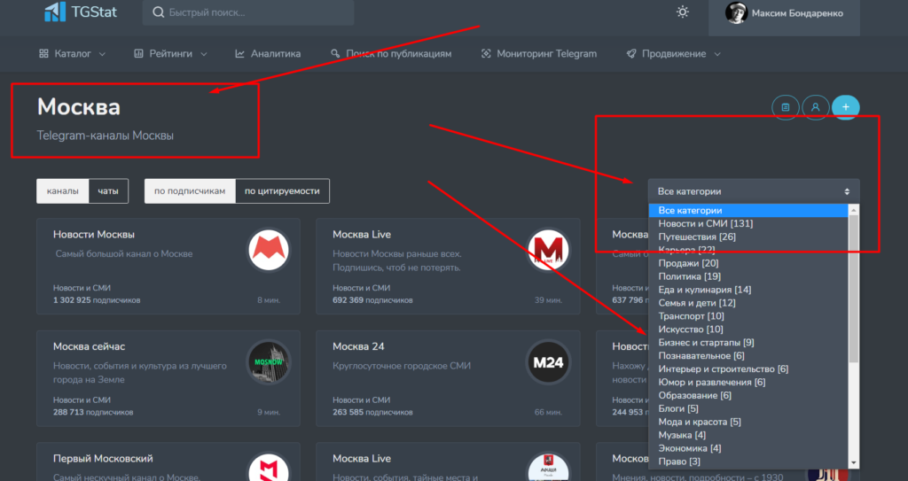This screenshot has width=908, height=481.
Task: Sort by по подписчикам
Action: pos(190,191)
